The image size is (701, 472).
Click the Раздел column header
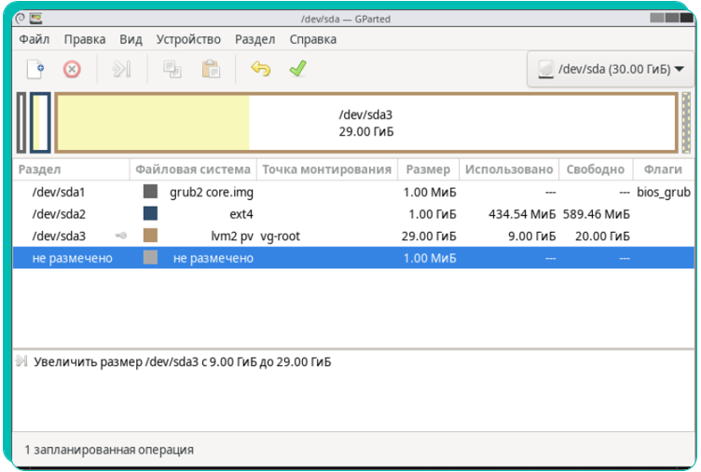click(71, 169)
